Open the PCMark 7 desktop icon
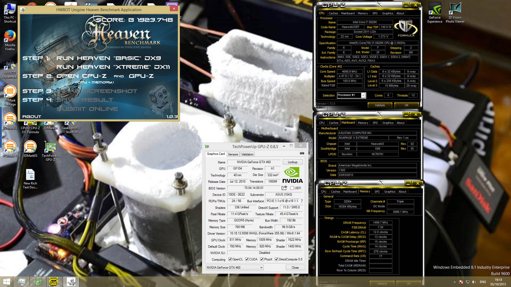This screenshot has width=511, height=287. pos(10,149)
